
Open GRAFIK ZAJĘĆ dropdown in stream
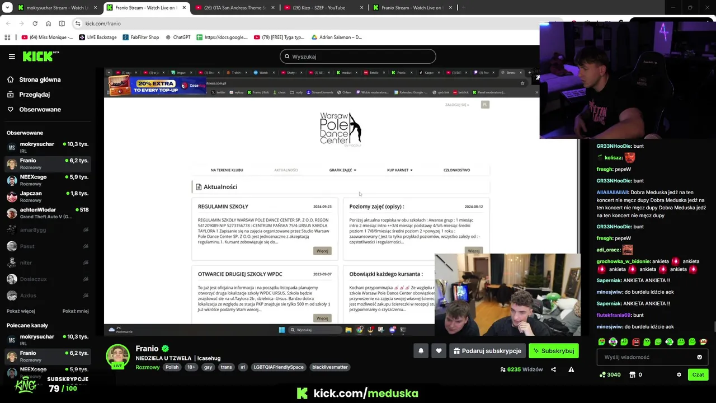coord(342,170)
